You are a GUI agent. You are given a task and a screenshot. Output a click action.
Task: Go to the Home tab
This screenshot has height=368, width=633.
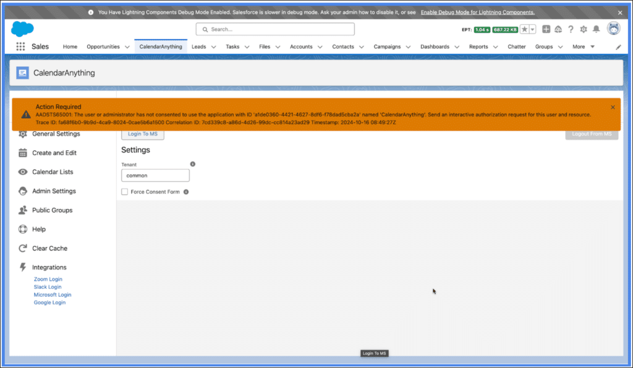70,47
